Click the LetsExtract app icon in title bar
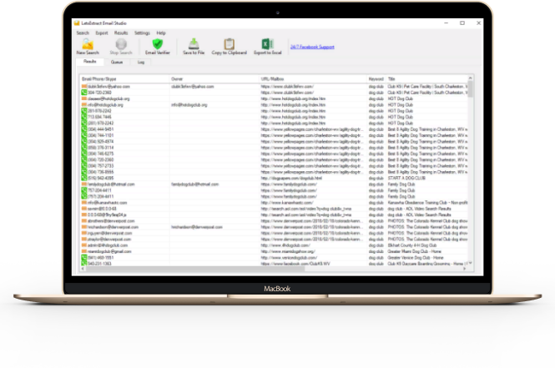This screenshot has height=368, width=555. (77, 23)
